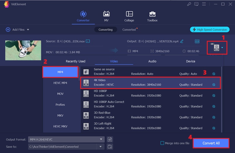The image size is (235, 153).
Task: Select HEVC MKV format
Action: pos(60,126)
